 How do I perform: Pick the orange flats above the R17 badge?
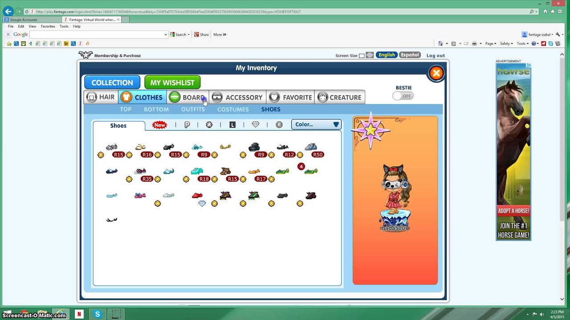tap(254, 171)
